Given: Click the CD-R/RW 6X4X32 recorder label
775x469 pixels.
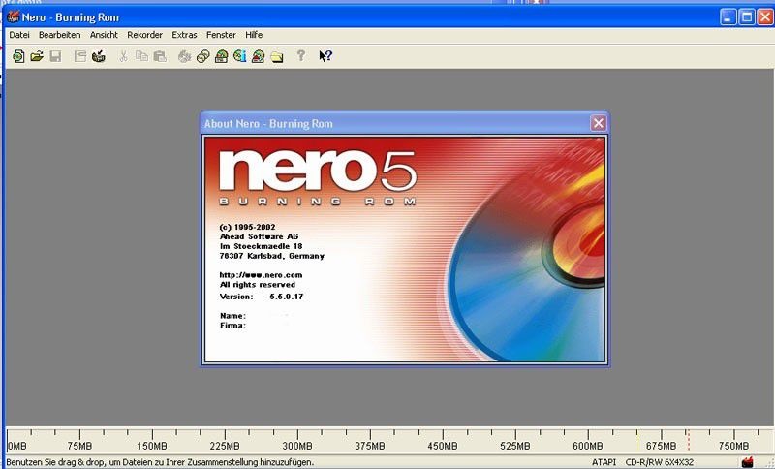Looking at the screenshot, I should [660, 462].
